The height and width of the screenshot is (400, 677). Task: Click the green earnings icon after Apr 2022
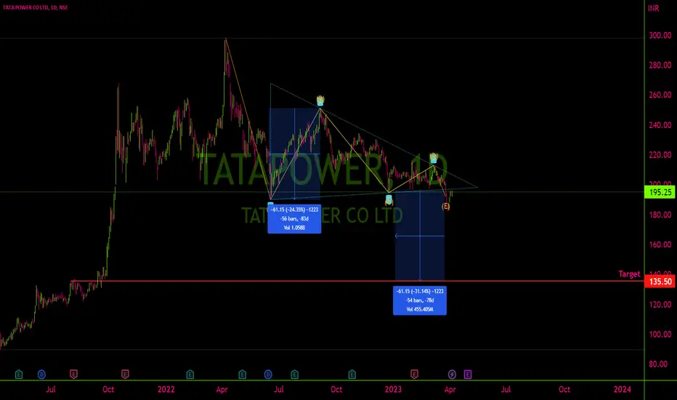242,374
